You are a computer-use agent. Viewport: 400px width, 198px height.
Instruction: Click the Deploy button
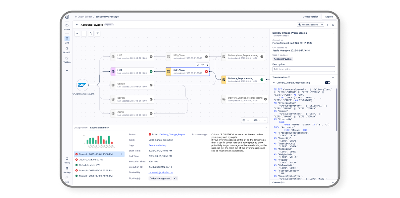(x=328, y=16)
